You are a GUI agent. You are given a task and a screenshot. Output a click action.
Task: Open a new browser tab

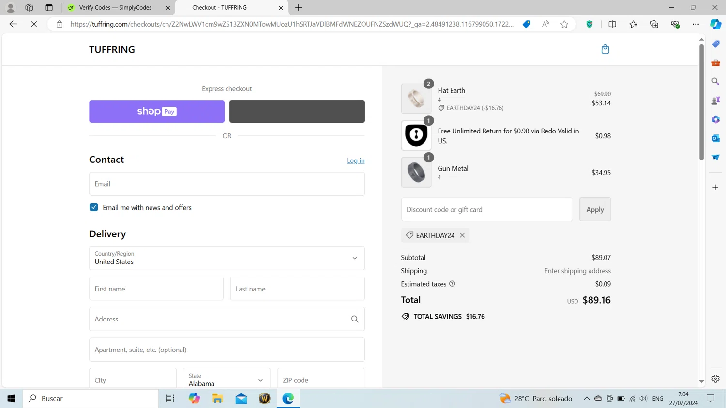coord(299,8)
